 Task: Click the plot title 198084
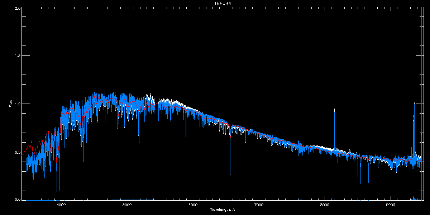point(222,3)
